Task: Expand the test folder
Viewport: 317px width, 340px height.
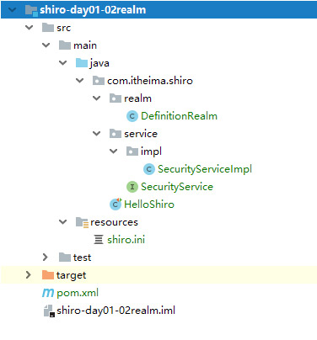Action: [46, 258]
